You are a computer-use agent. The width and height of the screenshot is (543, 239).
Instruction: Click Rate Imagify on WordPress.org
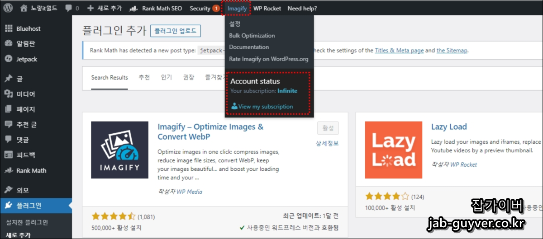(x=269, y=59)
